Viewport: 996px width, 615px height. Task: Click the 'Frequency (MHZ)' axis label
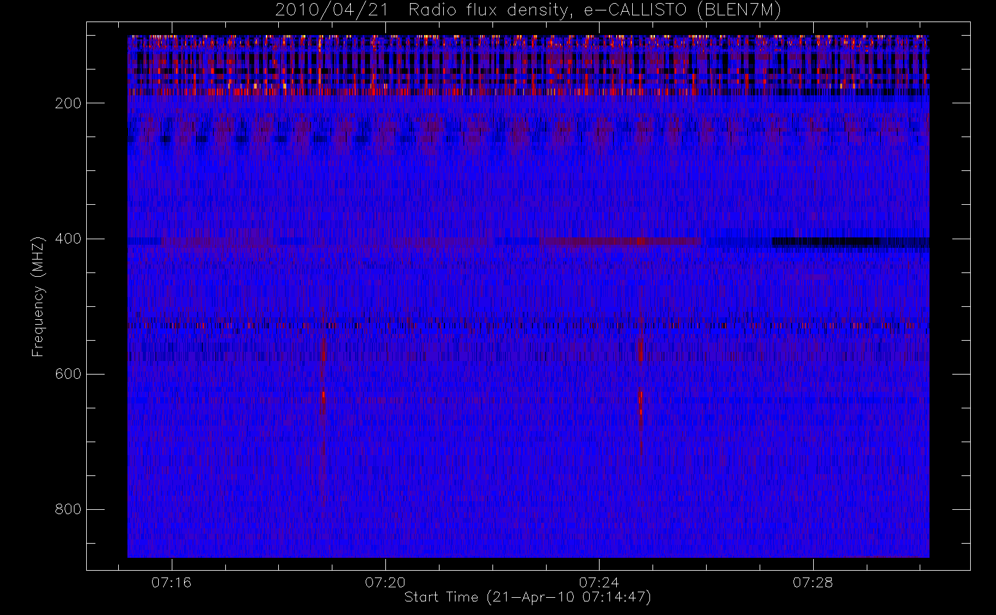pyautogui.click(x=38, y=296)
